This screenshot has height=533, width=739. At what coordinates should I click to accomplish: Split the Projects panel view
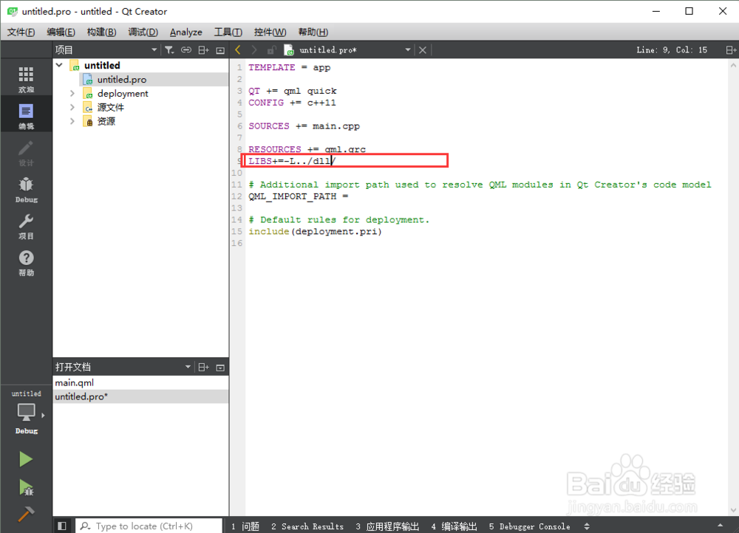(204, 50)
